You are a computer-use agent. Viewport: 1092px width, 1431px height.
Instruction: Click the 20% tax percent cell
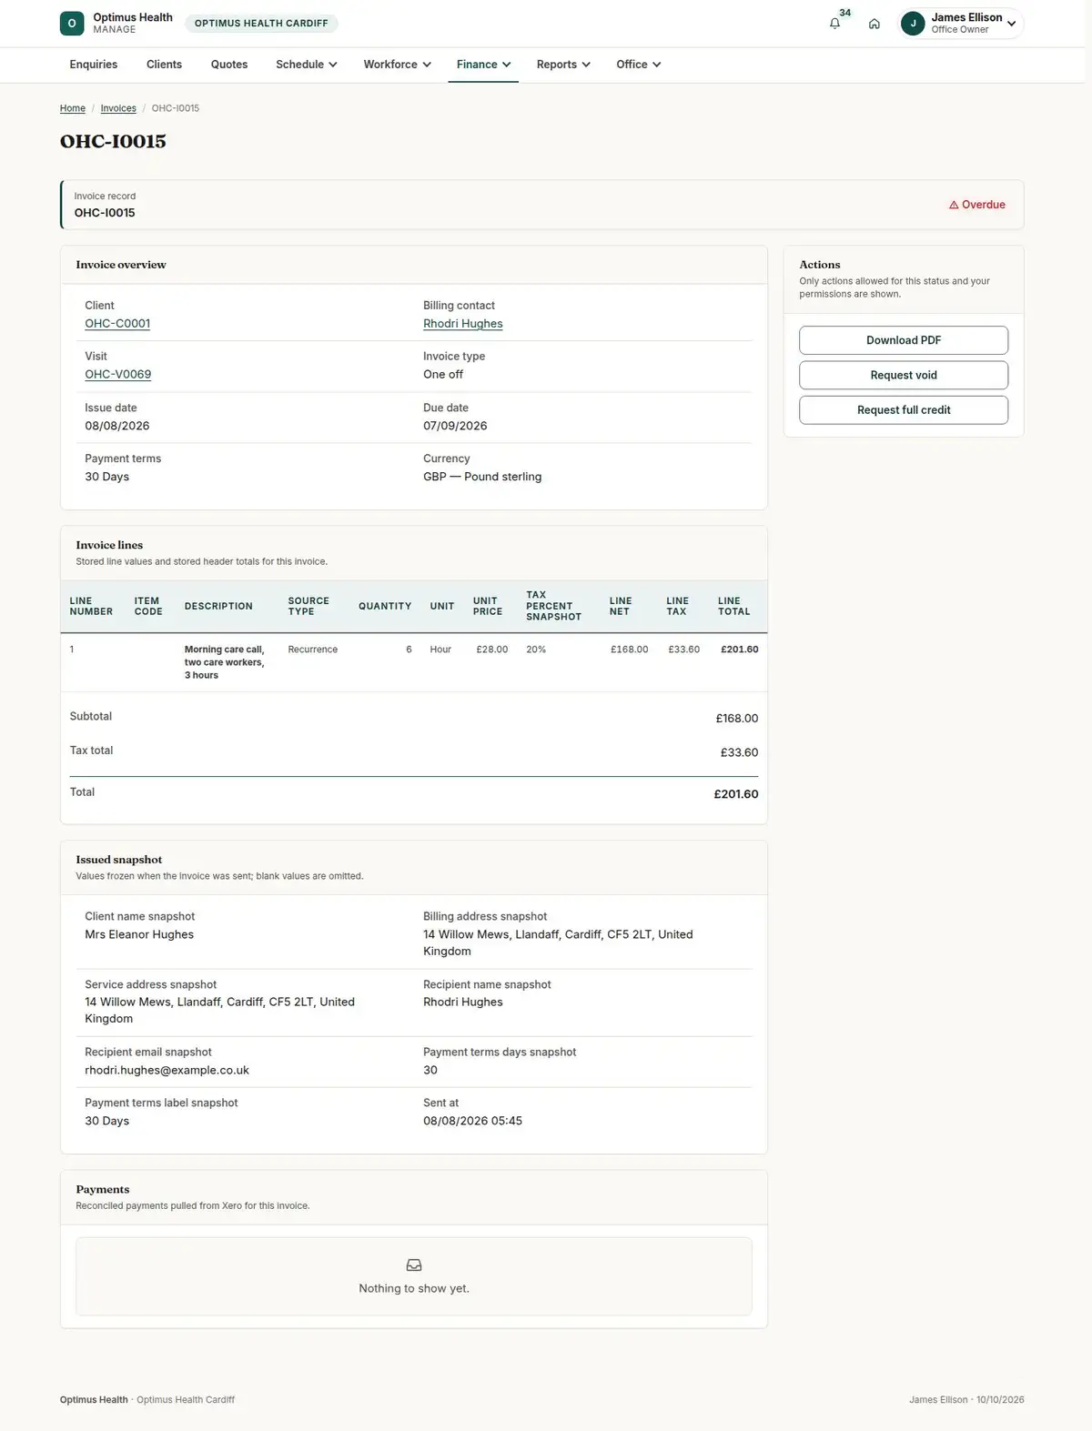pos(536,650)
